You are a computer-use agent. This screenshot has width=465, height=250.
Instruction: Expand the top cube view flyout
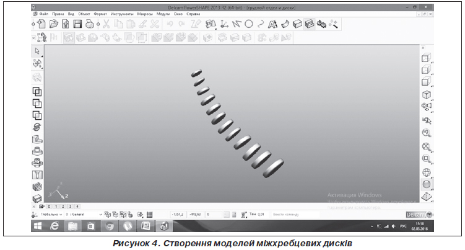[432, 63]
